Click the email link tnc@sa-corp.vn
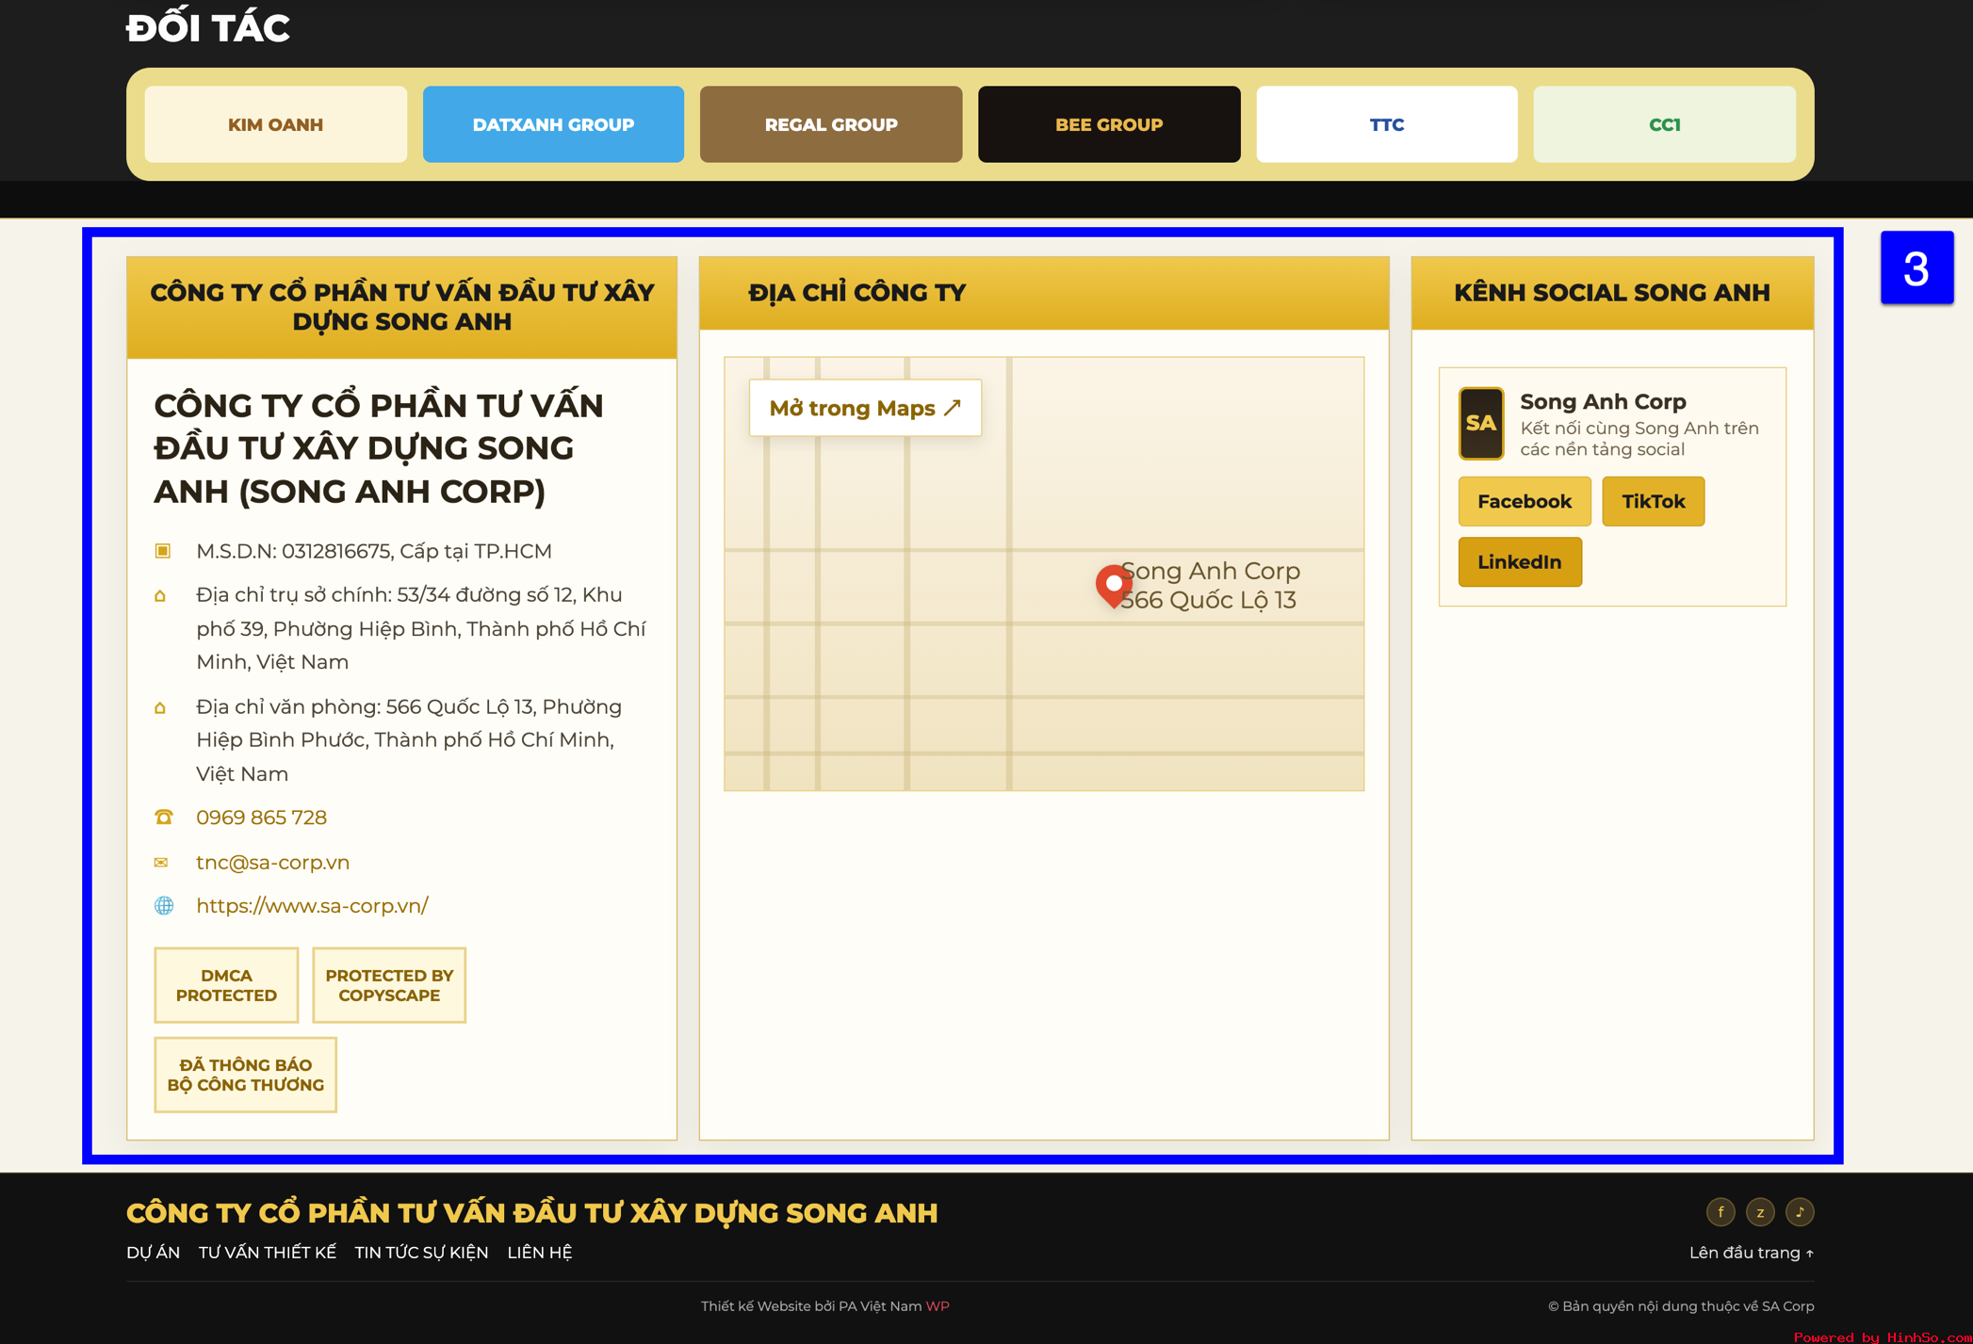Screen dimensions: 1973x1344 272,862
